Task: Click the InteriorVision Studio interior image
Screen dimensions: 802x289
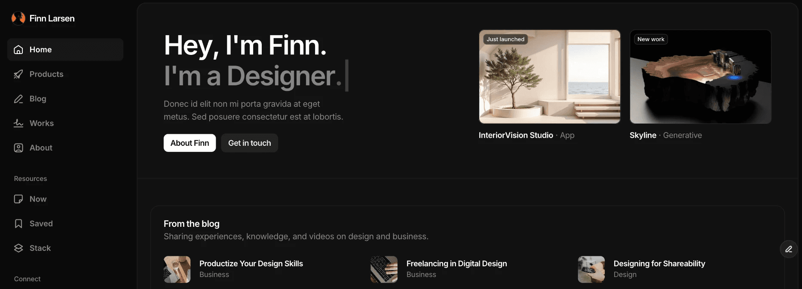Action: [x=550, y=77]
